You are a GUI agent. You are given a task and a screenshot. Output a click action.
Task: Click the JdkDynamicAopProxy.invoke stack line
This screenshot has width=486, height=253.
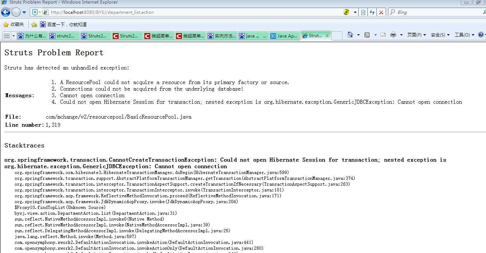[x=126, y=202]
